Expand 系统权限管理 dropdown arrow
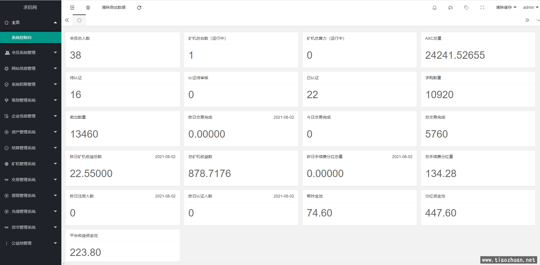 click(x=55, y=84)
